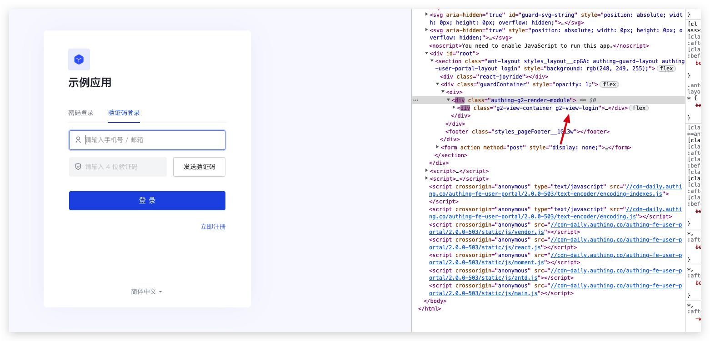The image size is (710, 341).
Task: Click the ellipsis beside the selected DOM row
Action: click(415, 100)
